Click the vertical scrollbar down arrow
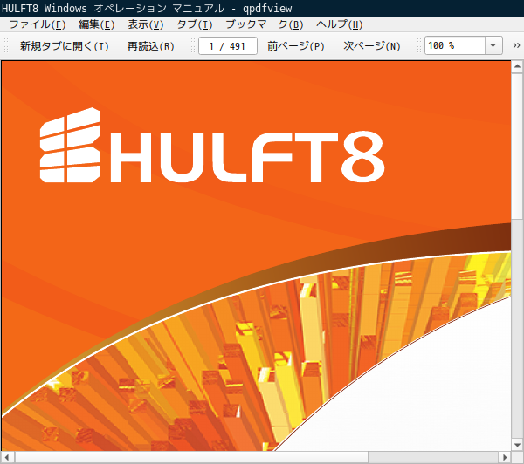This screenshot has height=464, width=524. point(517,445)
